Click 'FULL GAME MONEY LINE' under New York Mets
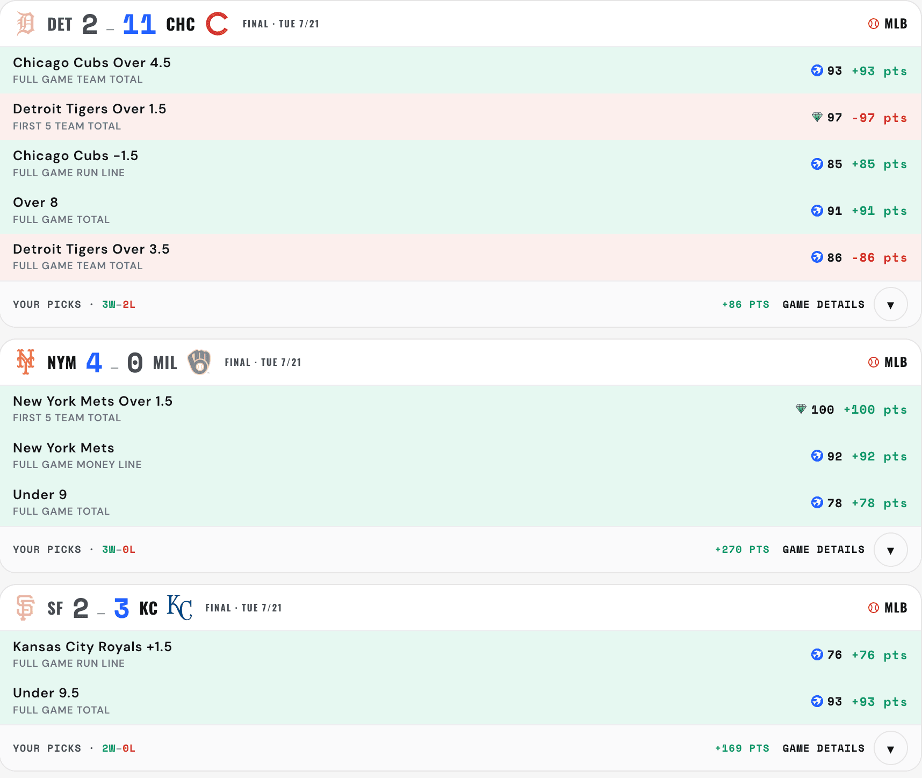 [77, 465]
